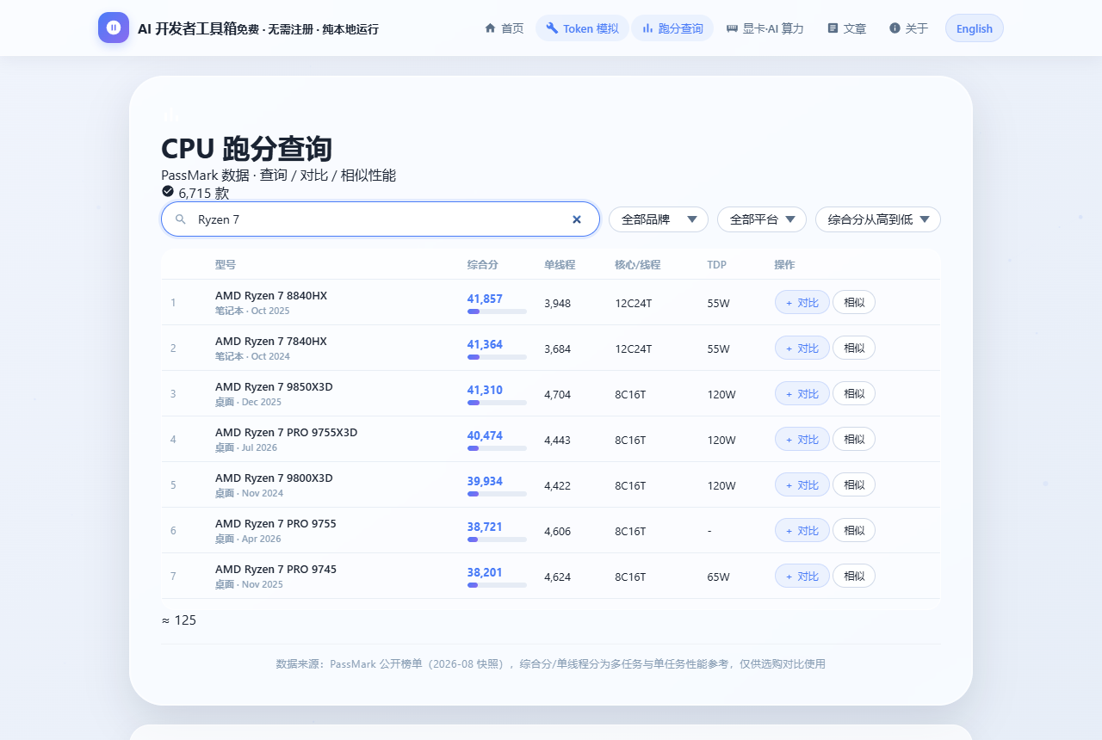Add Ryzen 7 9850X3D to 对比
Image resolution: width=1102 pixels, height=740 pixels.
tap(802, 393)
